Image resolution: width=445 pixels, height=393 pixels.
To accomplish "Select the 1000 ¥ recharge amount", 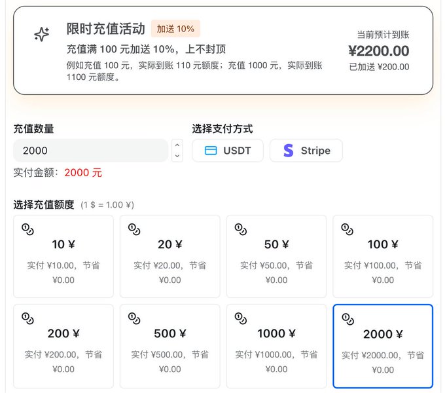I will tap(276, 346).
